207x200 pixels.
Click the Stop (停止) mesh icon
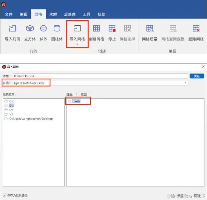point(112,28)
